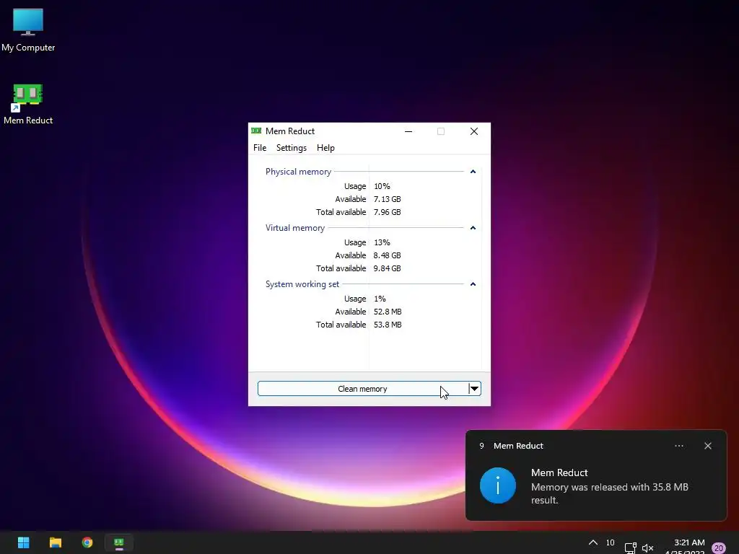The image size is (739, 554).
Task: Click working set Available 52.8 MB
Action: tap(388, 312)
